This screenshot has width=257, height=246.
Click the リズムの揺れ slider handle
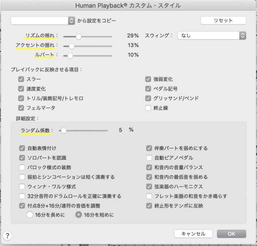click(78, 37)
